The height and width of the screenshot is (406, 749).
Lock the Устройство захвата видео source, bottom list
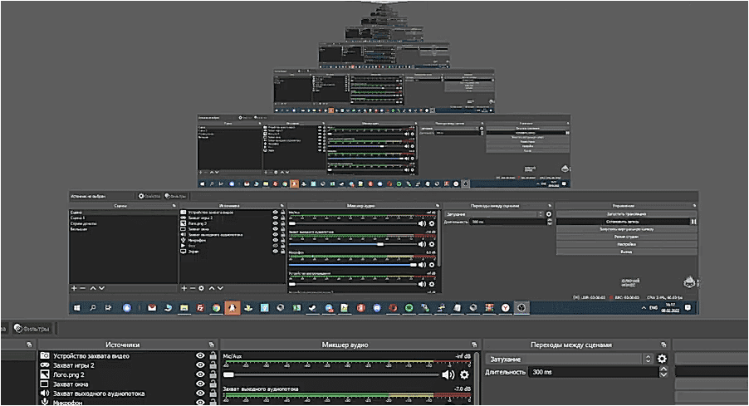(x=212, y=356)
